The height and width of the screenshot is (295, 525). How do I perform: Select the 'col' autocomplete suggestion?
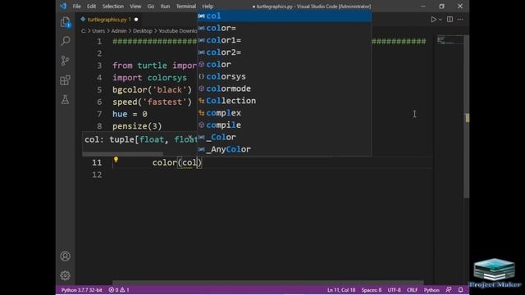click(x=284, y=16)
